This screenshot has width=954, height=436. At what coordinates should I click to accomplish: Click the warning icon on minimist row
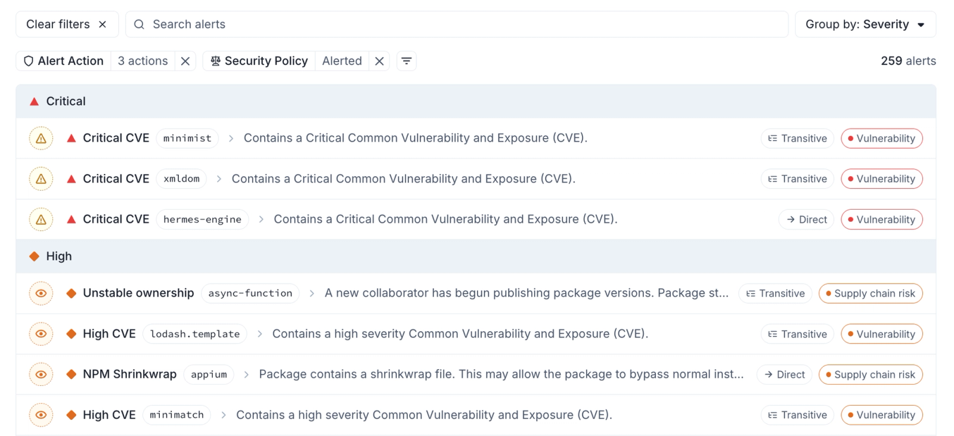click(41, 138)
